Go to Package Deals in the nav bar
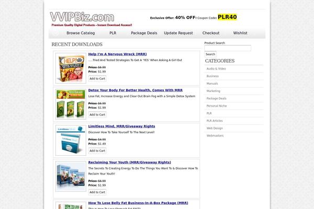Image resolution: width=314 pixels, height=209 pixels. point(144,33)
